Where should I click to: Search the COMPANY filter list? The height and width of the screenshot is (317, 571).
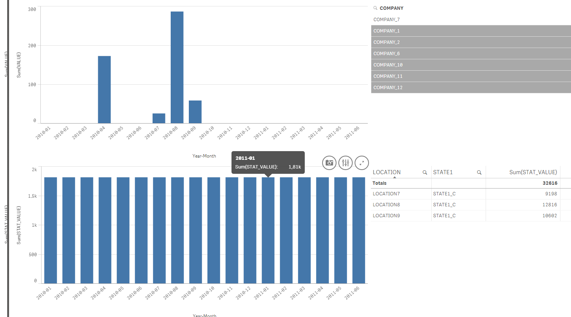[x=375, y=8]
